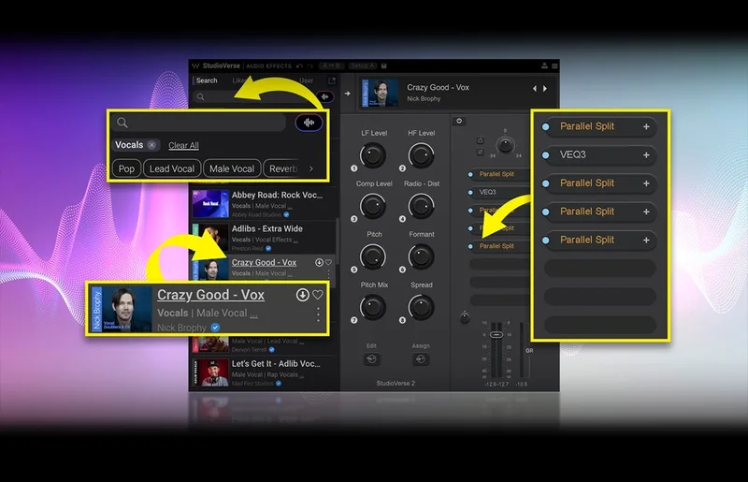Click the StudioVerse 2 label below the knobs
The height and width of the screenshot is (482, 748).
396,383
